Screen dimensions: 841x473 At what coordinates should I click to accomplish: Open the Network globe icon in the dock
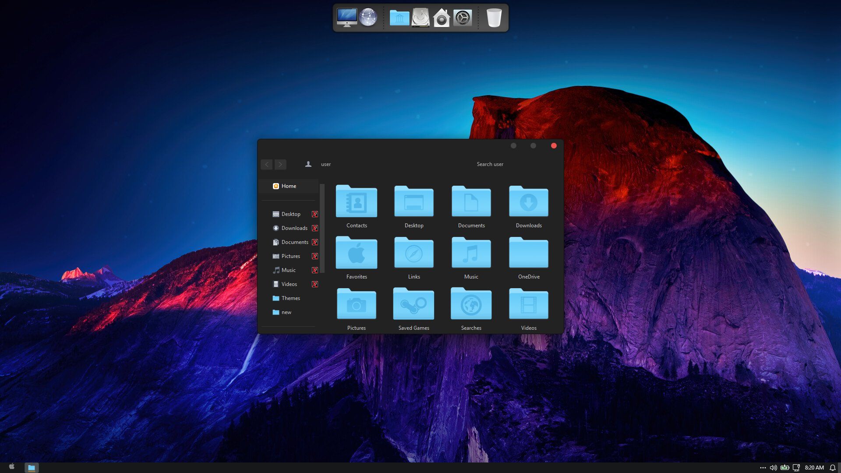(368, 18)
